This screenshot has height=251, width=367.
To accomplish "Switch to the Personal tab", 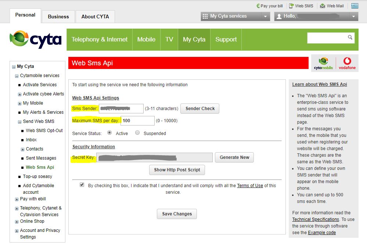I will tap(25, 15).
